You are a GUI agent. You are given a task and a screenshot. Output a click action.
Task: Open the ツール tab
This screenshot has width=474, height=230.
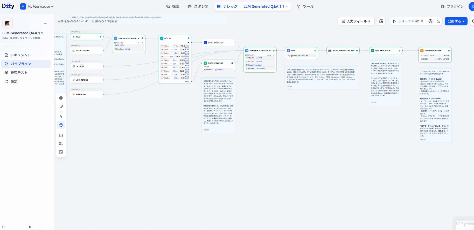pos(305,6)
